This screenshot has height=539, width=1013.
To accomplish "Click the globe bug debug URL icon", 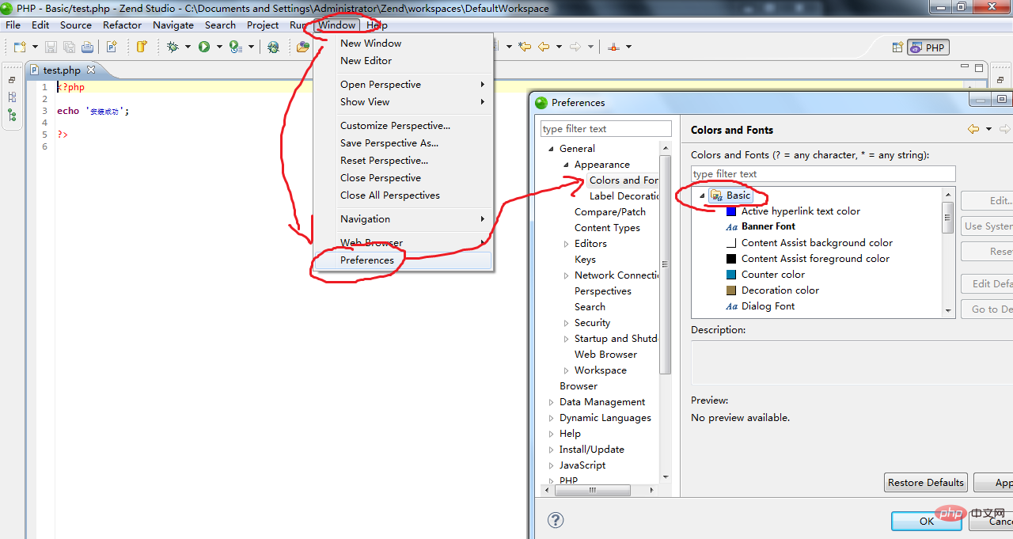I will pos(273,47).
